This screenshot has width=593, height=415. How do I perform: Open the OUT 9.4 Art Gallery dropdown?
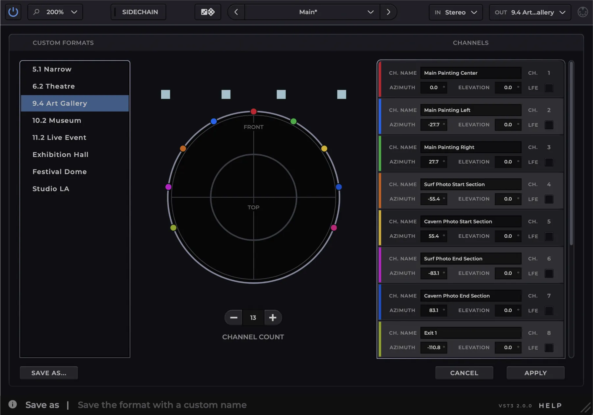click(530, 12)
